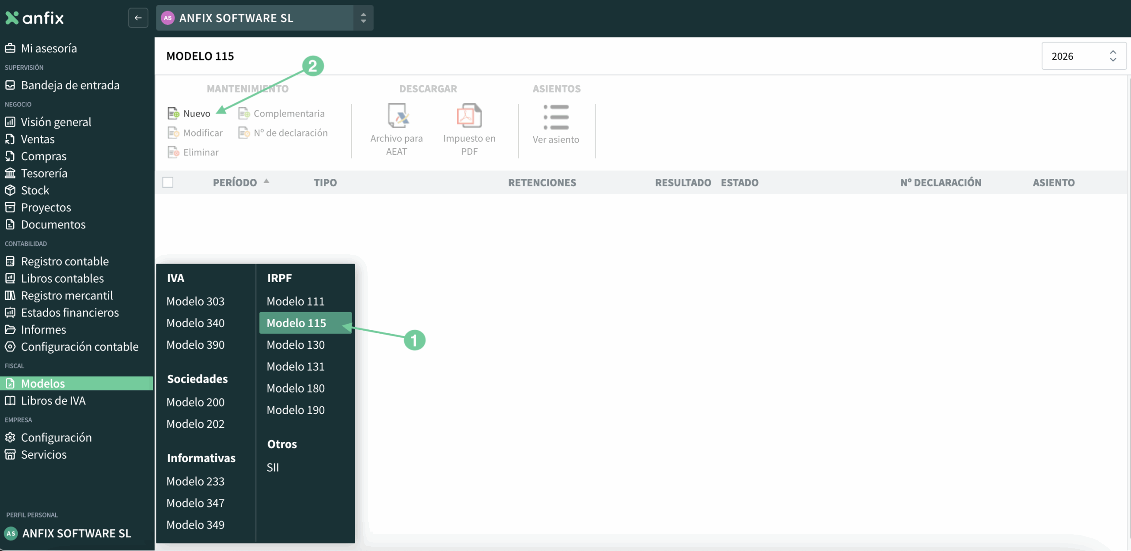
Task: Select Modelo 347 under Informativas
Action: point(196,502)
